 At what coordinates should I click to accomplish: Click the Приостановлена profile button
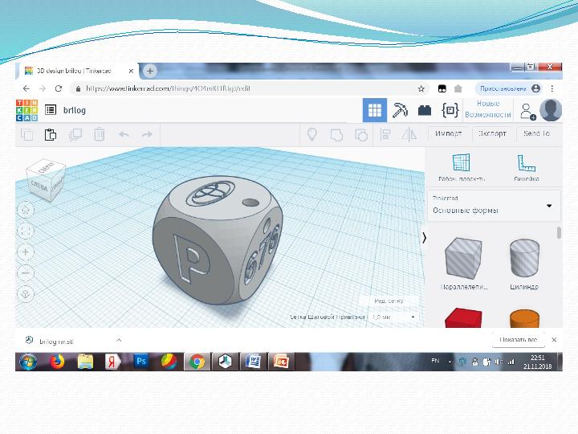click(x=509, y=88)
